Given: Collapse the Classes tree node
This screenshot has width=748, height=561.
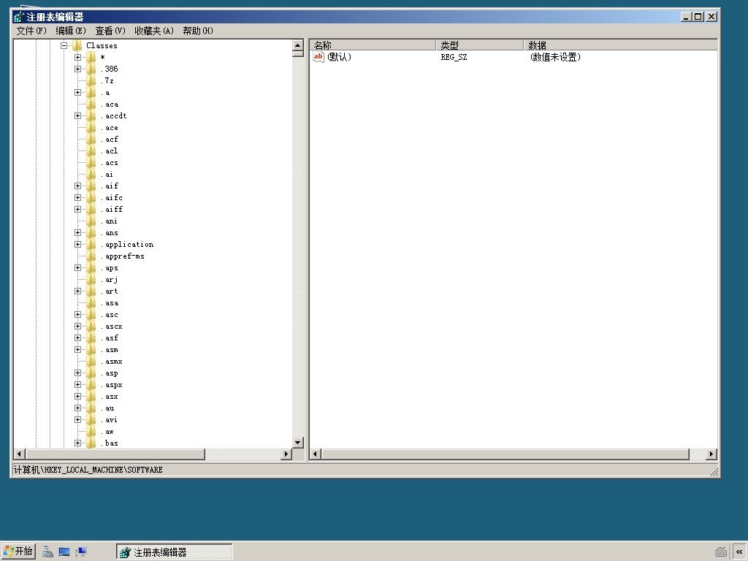Looking at the screenshot, I should [64, 46].
